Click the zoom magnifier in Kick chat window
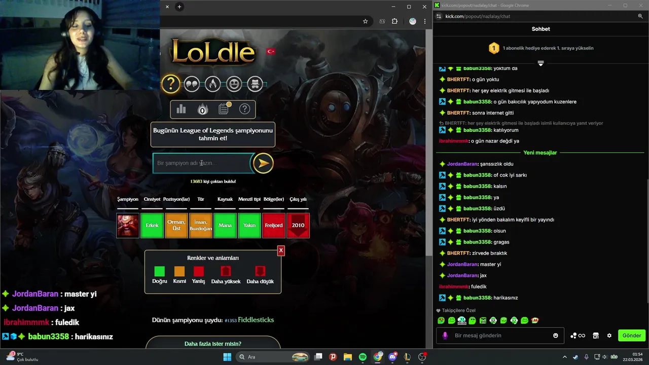Image resolution: width=649 pixels, height=365 pixels. point(640,16)
